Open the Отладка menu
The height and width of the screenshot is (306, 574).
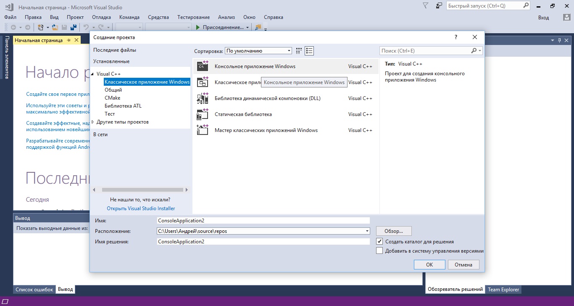[x=101, y=17]
